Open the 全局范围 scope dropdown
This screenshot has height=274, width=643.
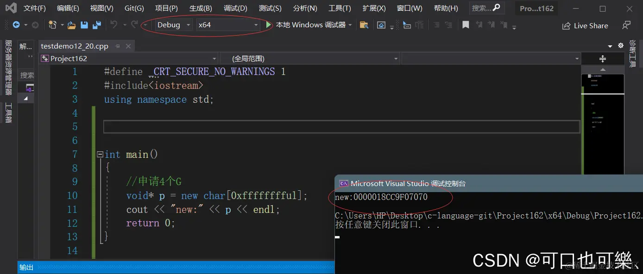click(x=309, y=59)
